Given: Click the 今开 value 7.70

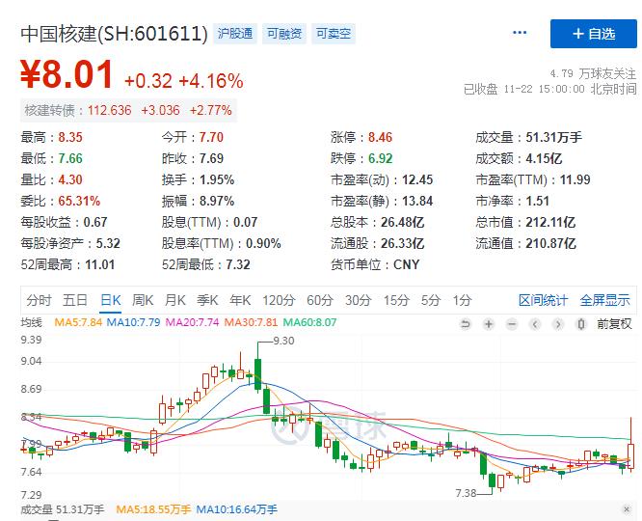Looking at the screenshot, I should [x=211, y=137].
